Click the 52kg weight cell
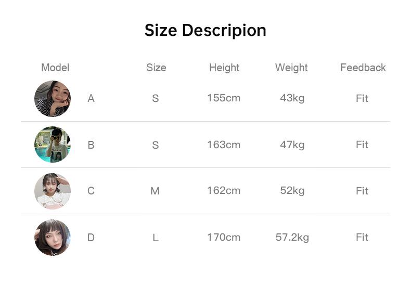The height and width of the screenshot is (287, 411). coord(292,190)
